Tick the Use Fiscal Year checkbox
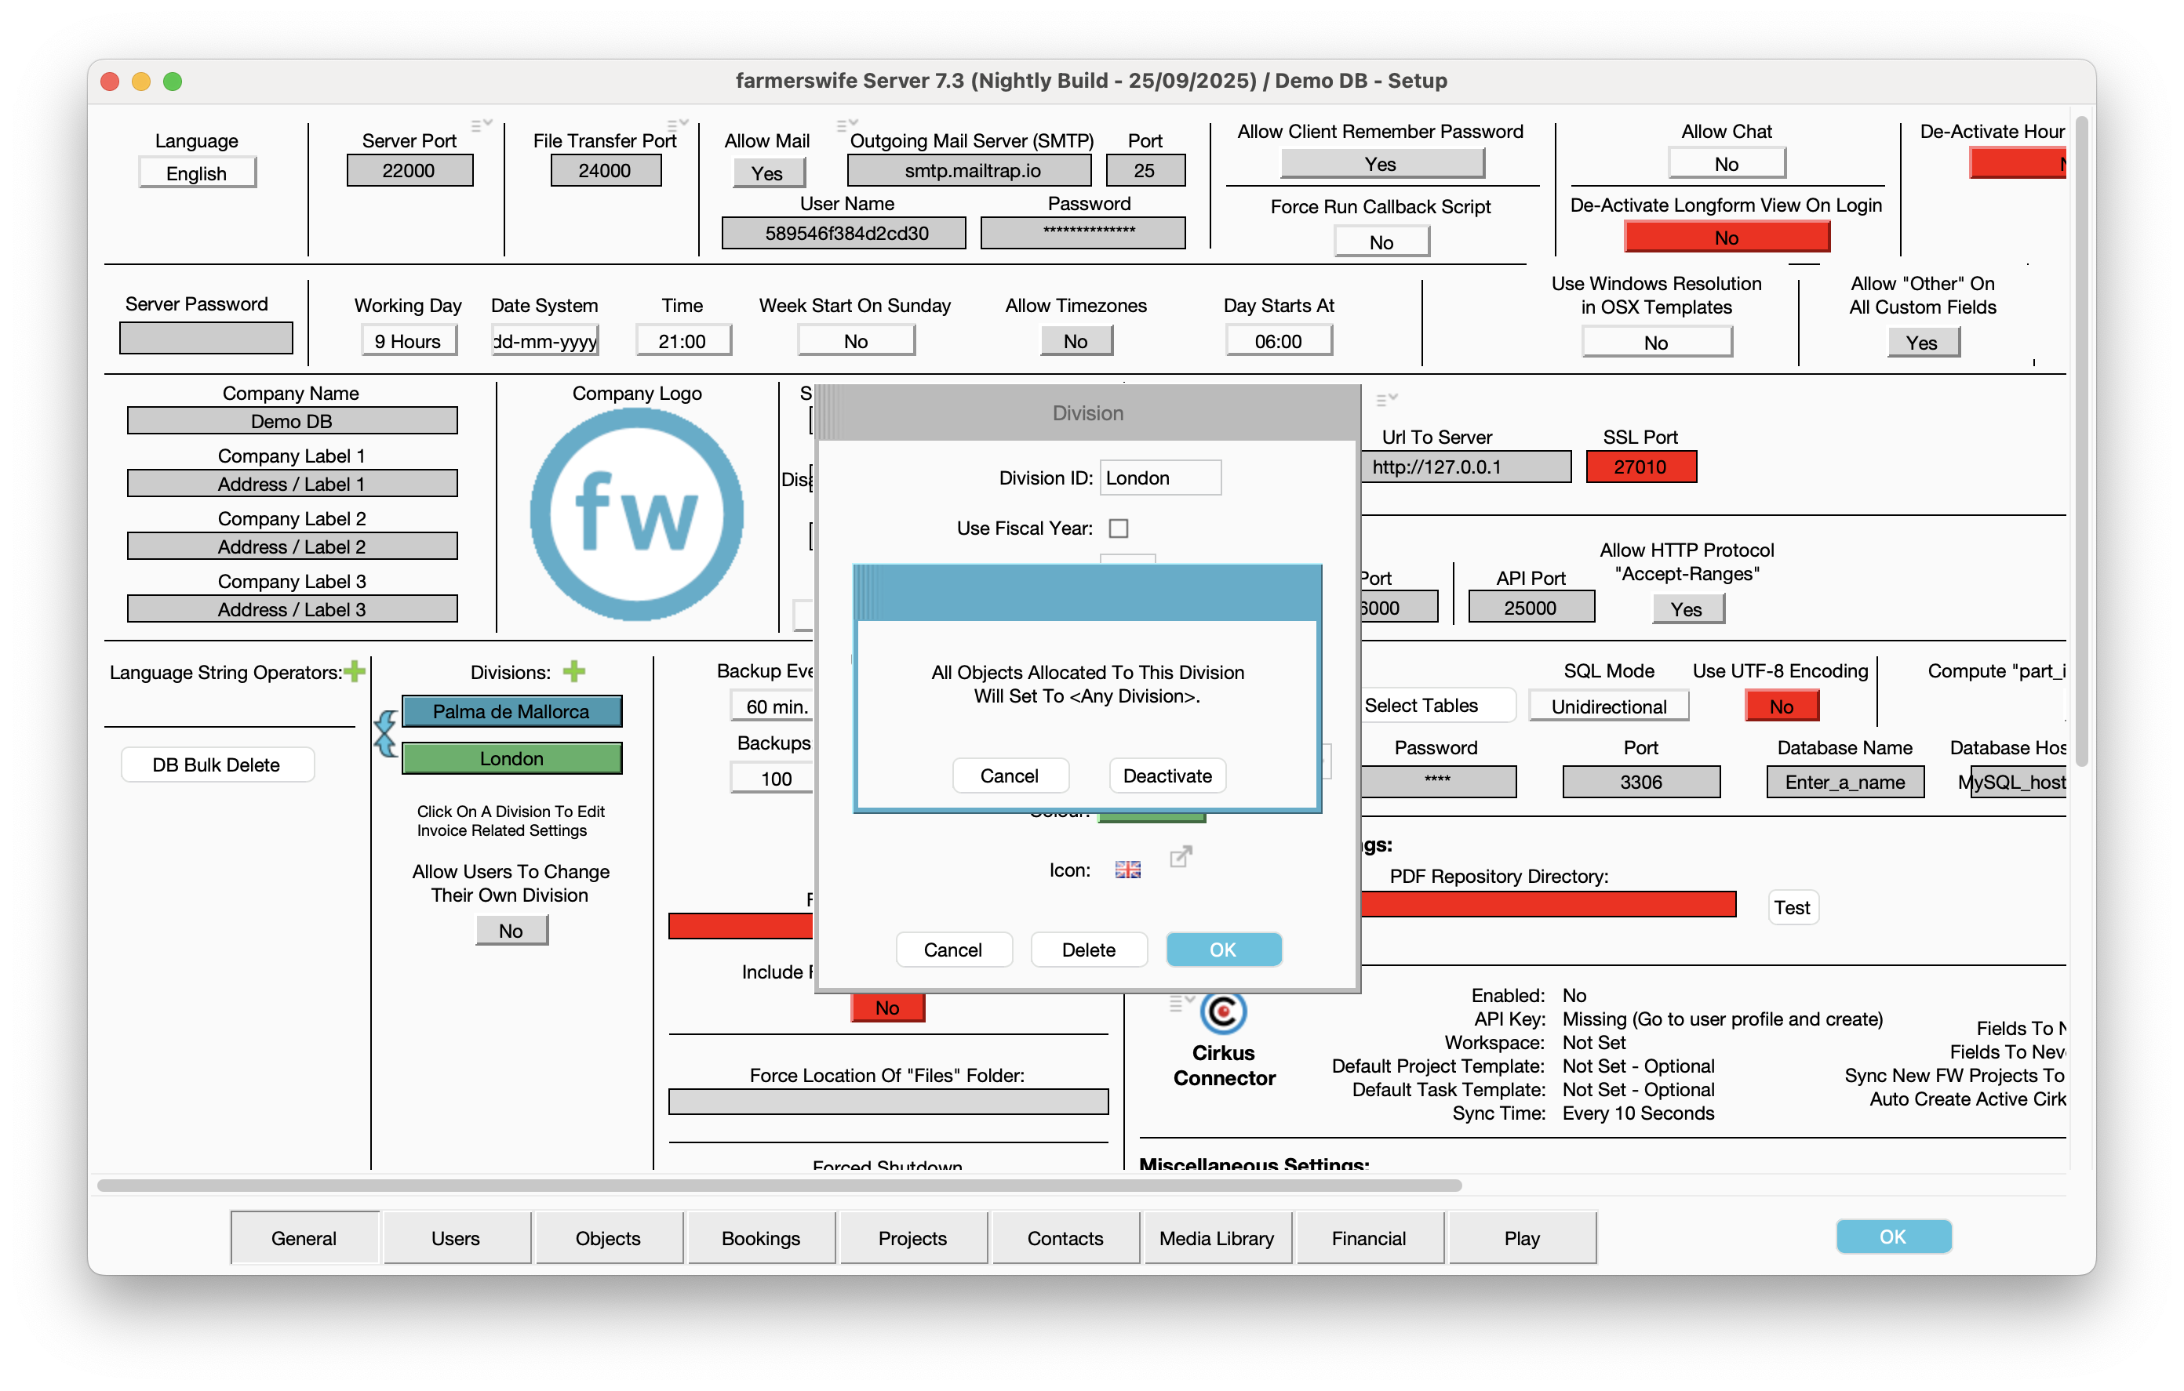 [x=1119, y=528]
